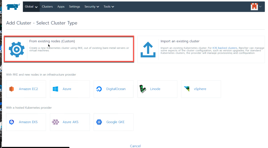Click the Amazon EC2 logo icon

click(12, 89)
